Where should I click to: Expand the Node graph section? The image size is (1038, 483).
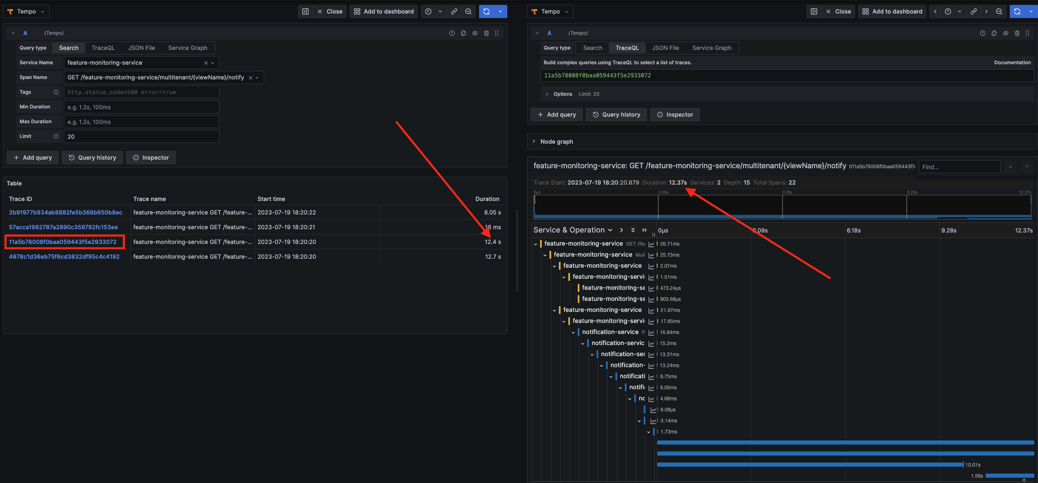click(x=557, y=141)
